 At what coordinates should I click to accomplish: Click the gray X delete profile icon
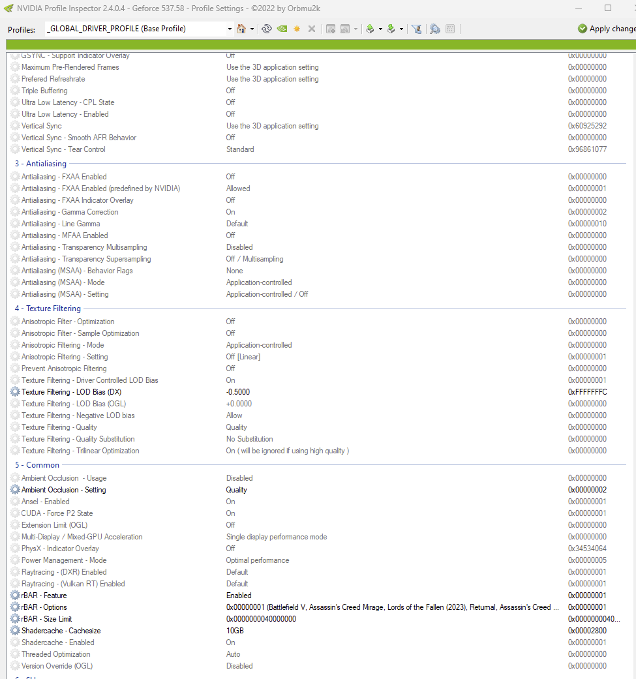312,29
